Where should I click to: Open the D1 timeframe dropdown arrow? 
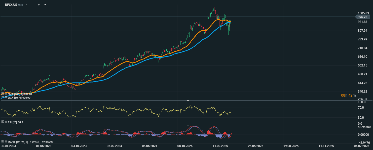[45, 5]
